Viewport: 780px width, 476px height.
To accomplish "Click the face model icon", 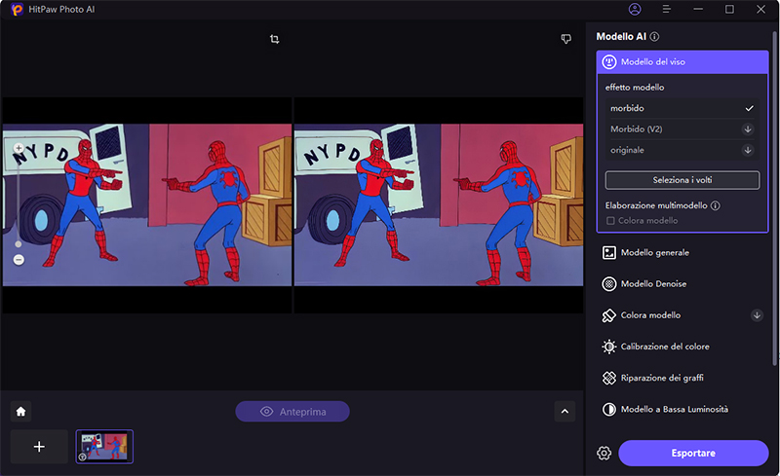I will tap(608, 62).
